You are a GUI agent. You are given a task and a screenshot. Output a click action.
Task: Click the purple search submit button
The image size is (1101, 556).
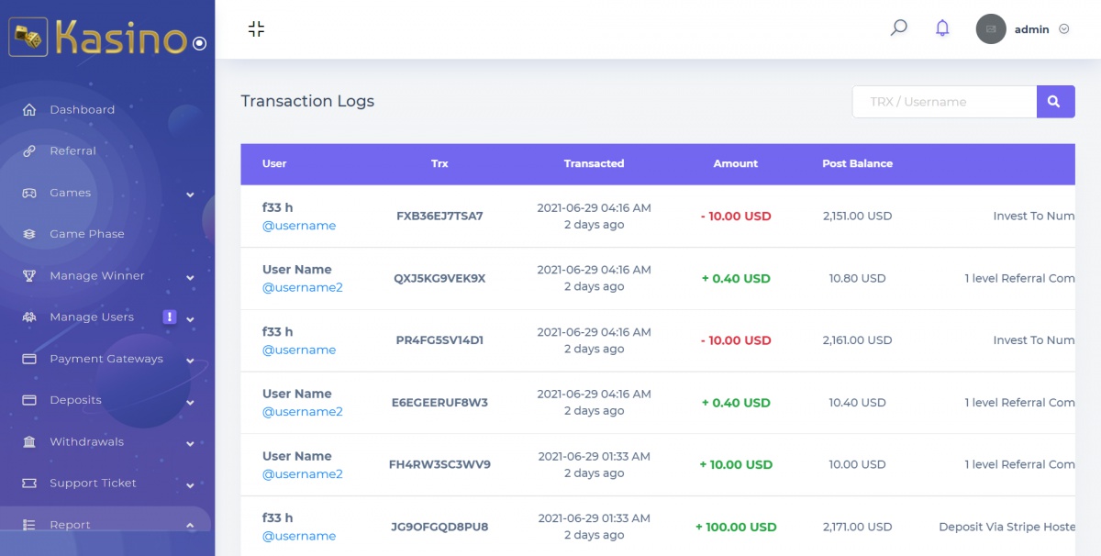(1055, 102)
